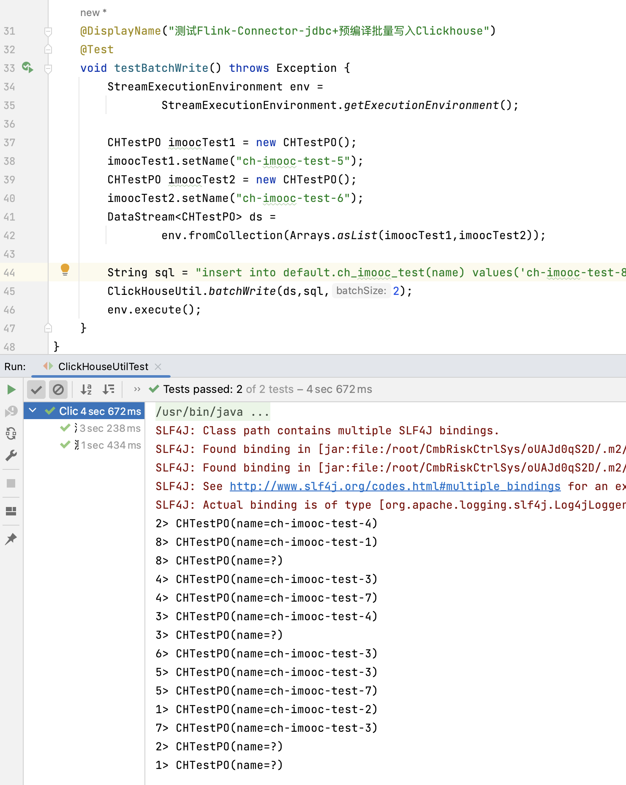
Task: Click on the @DisplayName annotation
Action: click(x=120, y=31)
